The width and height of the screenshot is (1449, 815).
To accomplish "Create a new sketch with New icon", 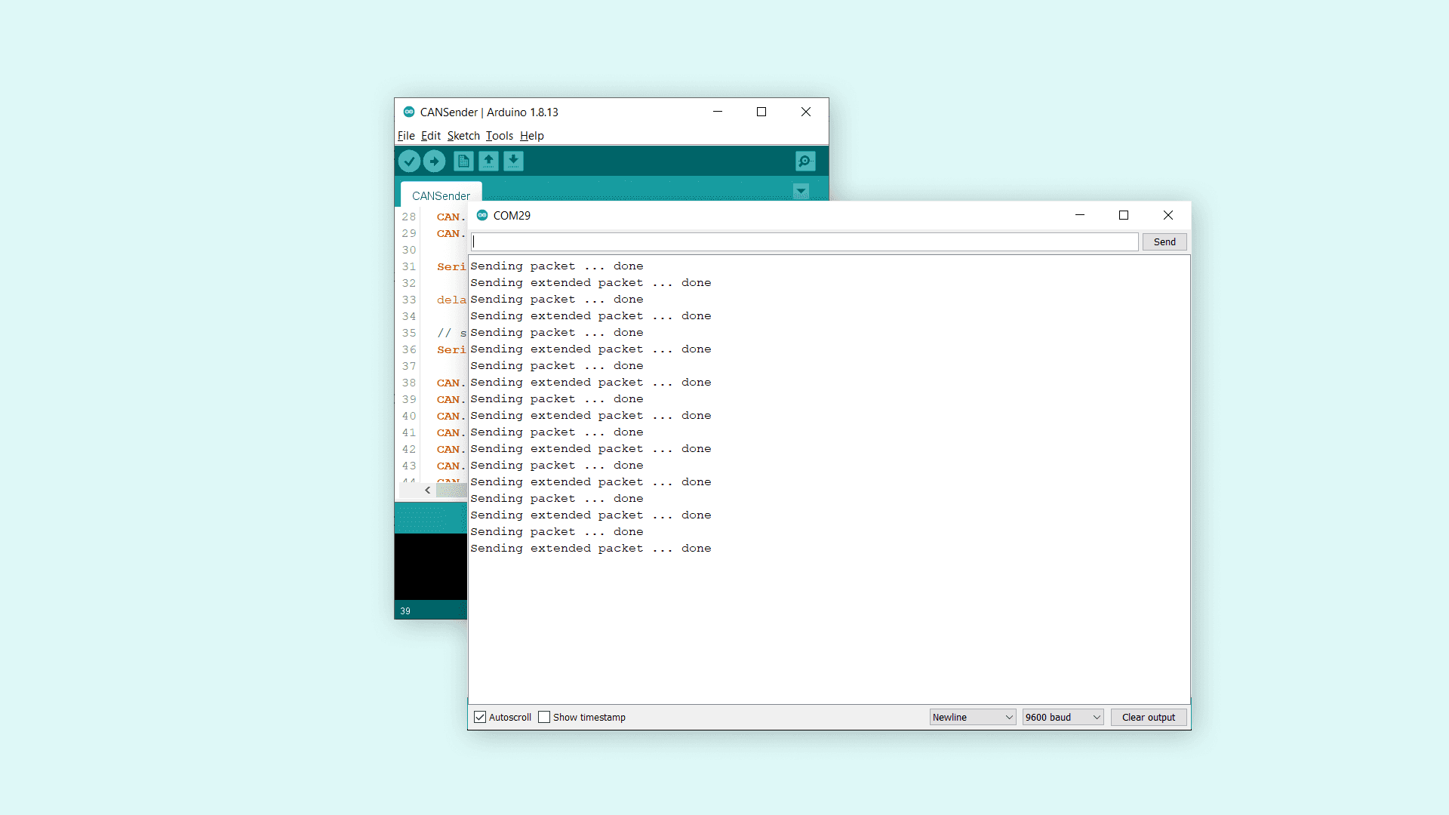I will [x=463, y=161].
